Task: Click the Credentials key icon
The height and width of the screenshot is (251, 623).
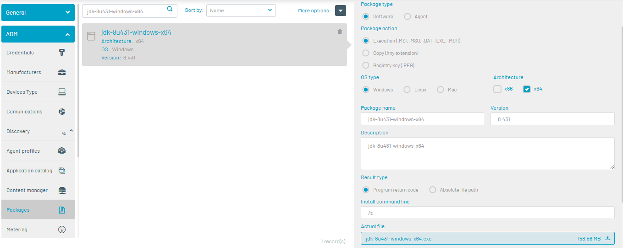Action: 62,53
